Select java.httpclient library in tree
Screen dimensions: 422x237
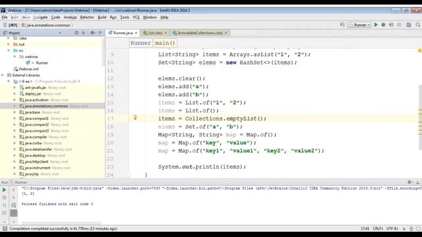pyautogui.click(x=36, y=162)
